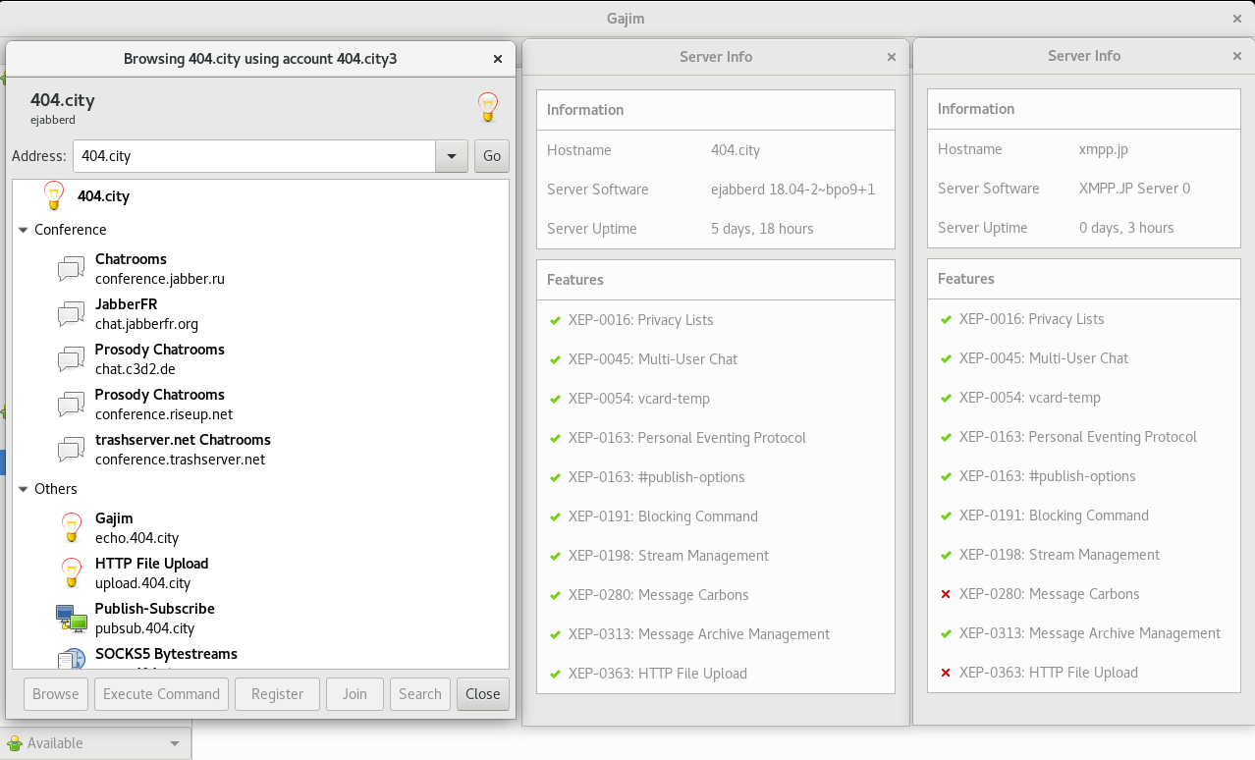
Task: Click the red X beside XEP-0280 Message Carbons
Action: 946,594
